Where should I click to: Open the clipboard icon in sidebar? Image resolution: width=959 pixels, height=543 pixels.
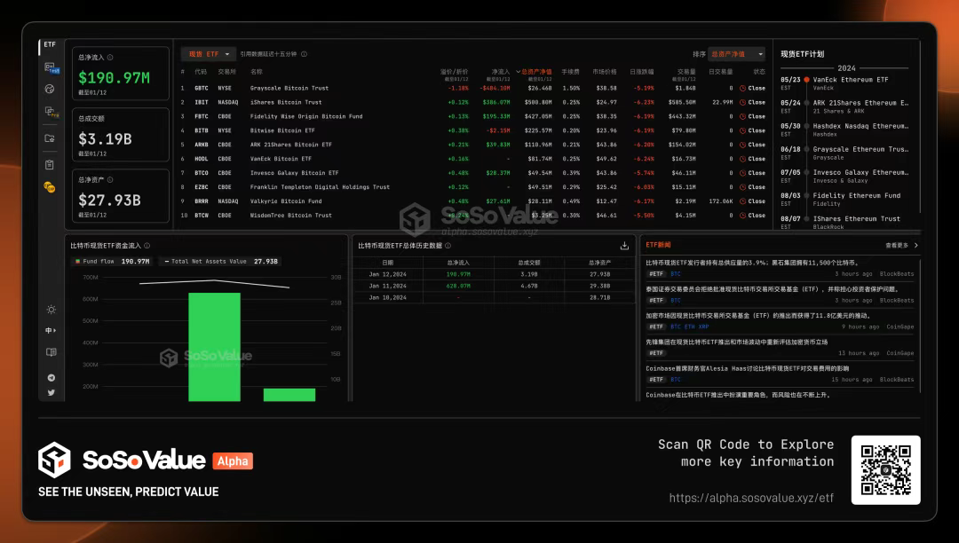click(50, 164)
